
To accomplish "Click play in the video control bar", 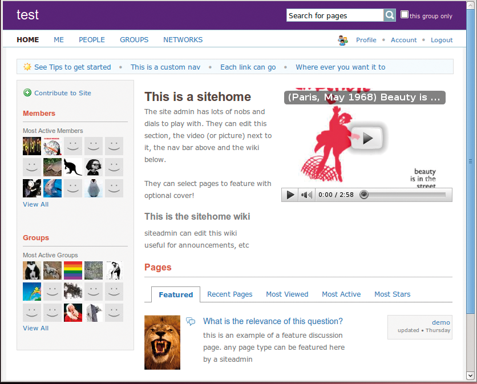I will click(x=290, y=195).
